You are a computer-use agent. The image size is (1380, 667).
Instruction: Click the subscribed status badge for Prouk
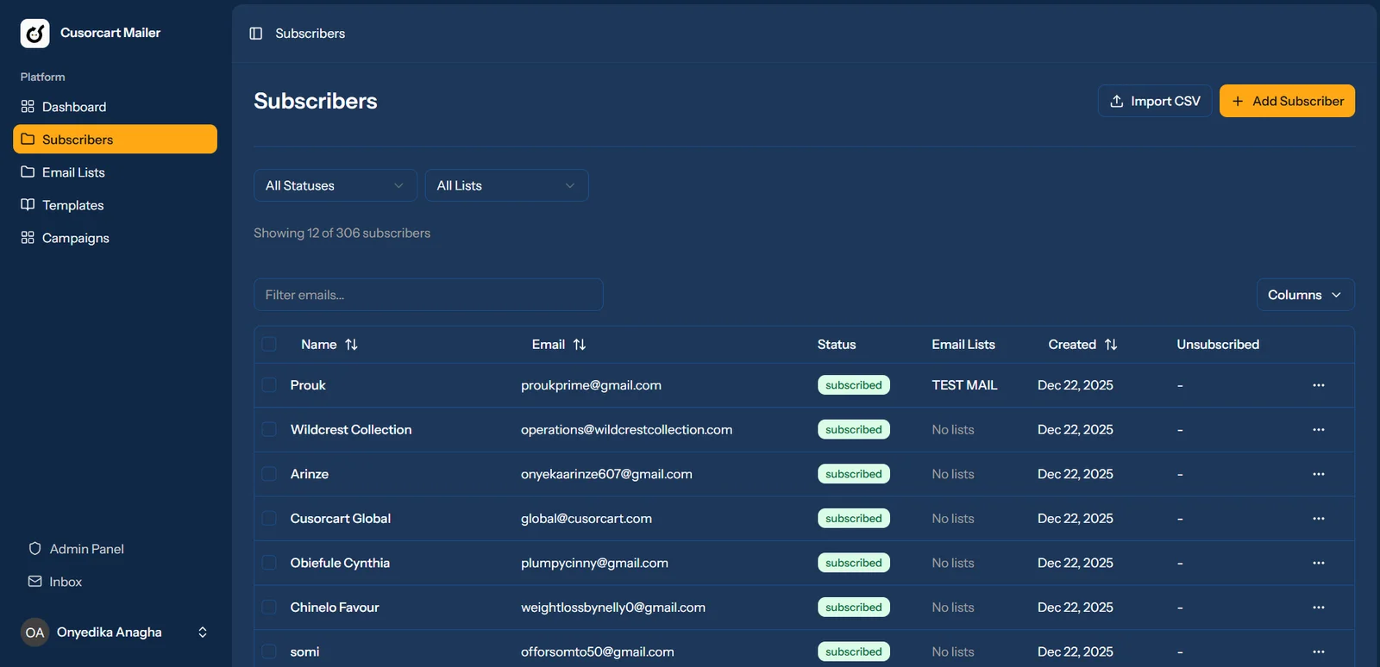854,385
